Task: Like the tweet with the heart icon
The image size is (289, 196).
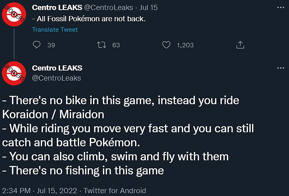Action: click(x=166, y=45)
